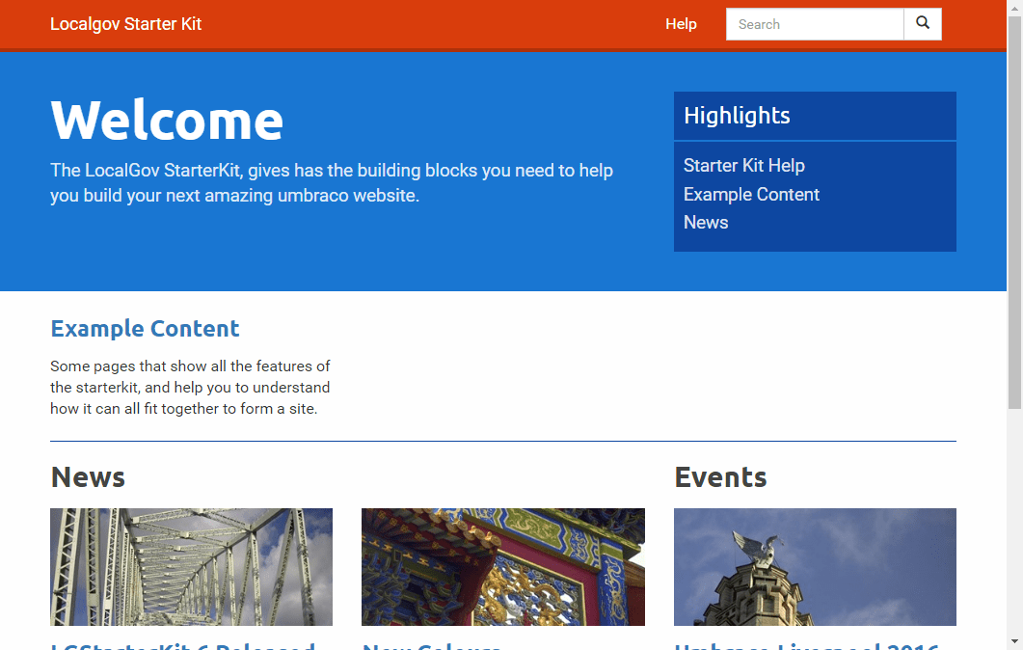The height and width of the screenshot is (650, 1023).
Task: Click the vertical scrollbar thumb
Action: [x=1014, y=212]
